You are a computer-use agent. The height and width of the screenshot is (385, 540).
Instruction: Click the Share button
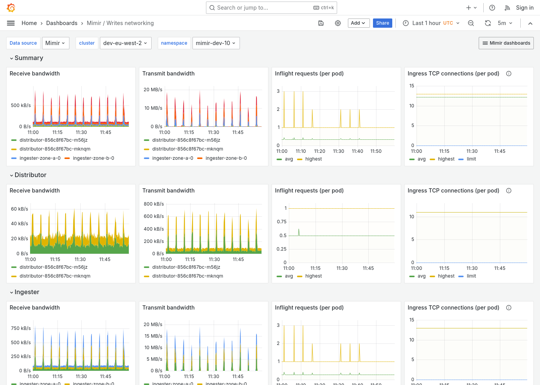[x=382, y=23]
